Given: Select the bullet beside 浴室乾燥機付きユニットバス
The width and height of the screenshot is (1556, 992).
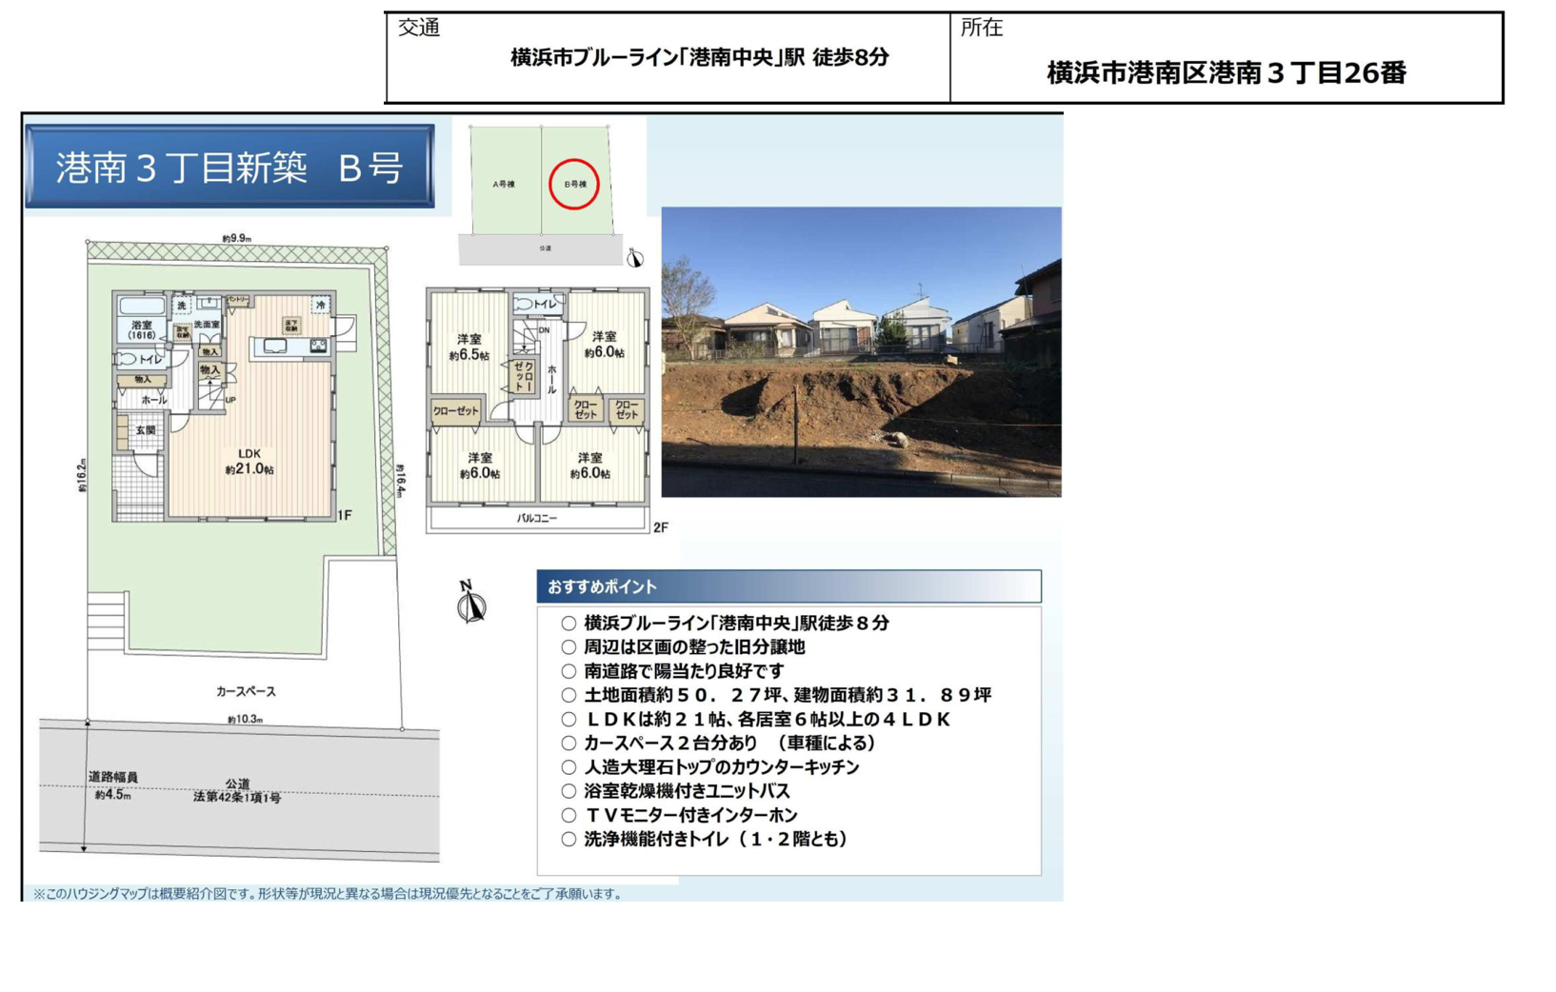Looking at the screenshot, I should (x=569, y=791).
